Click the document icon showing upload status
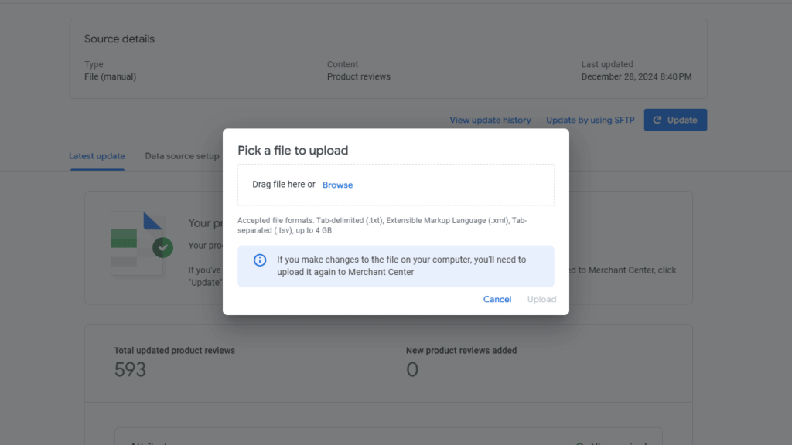 click(138, 243)
